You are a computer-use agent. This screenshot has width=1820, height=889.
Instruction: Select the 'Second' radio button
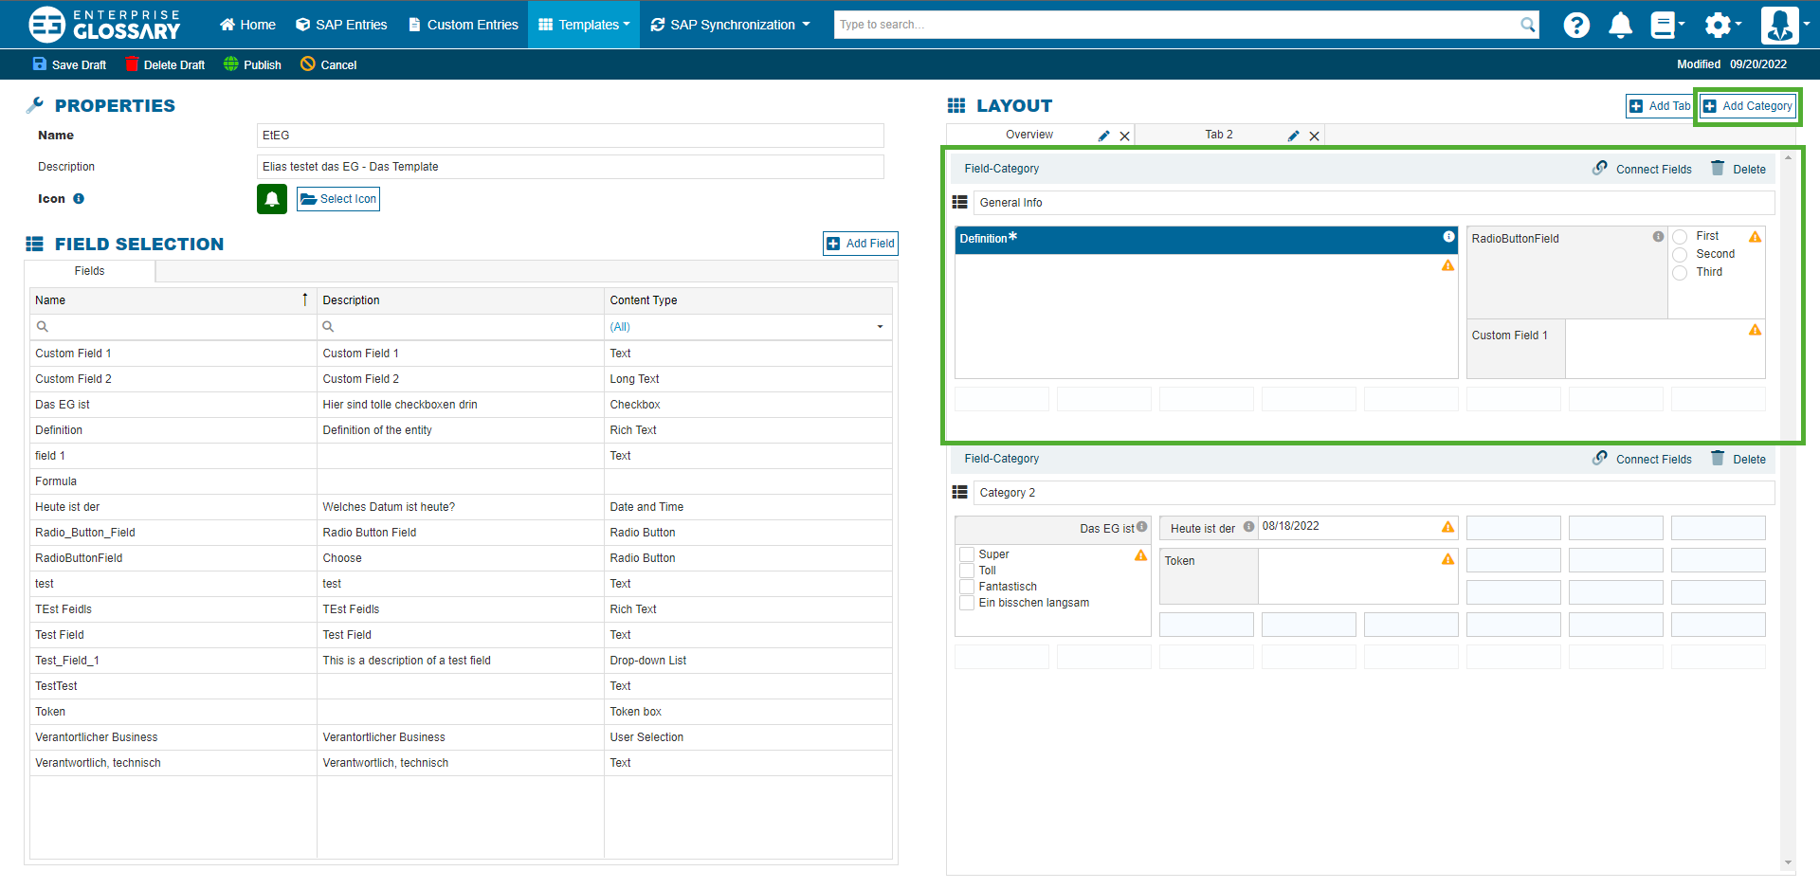point(1680,255)
